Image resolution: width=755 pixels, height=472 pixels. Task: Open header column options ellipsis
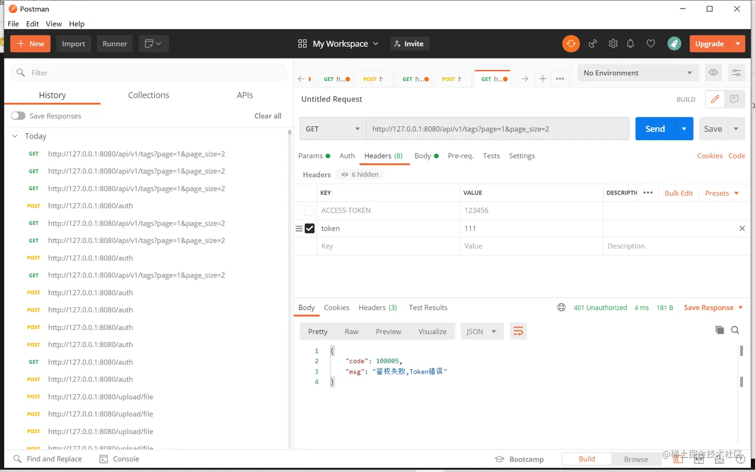[648, 193]
